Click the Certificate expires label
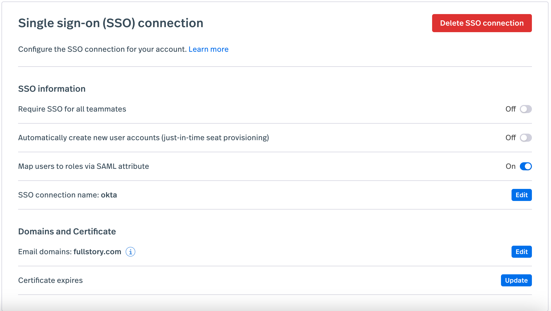Viewport: 551px width, 311px height. coord(50,280)
